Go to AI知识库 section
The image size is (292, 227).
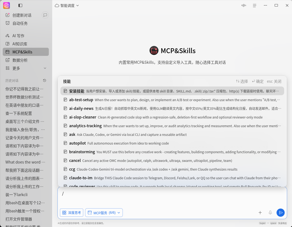[26, 44]
